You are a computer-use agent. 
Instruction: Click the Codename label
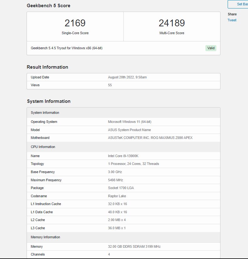[39, 196]
